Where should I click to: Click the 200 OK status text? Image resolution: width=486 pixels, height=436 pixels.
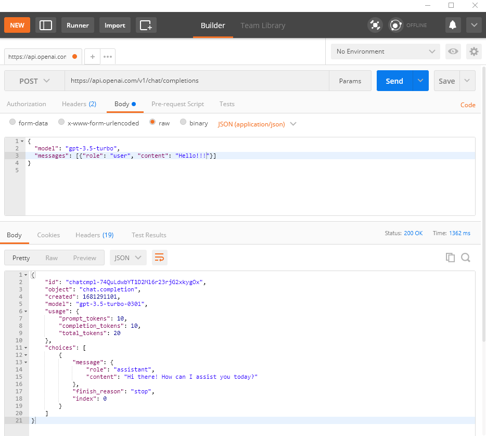click(413, 233)
